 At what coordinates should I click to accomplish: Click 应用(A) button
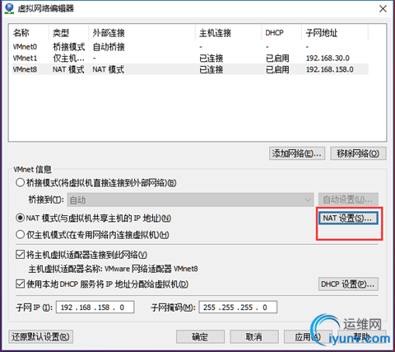coord(308,336)
